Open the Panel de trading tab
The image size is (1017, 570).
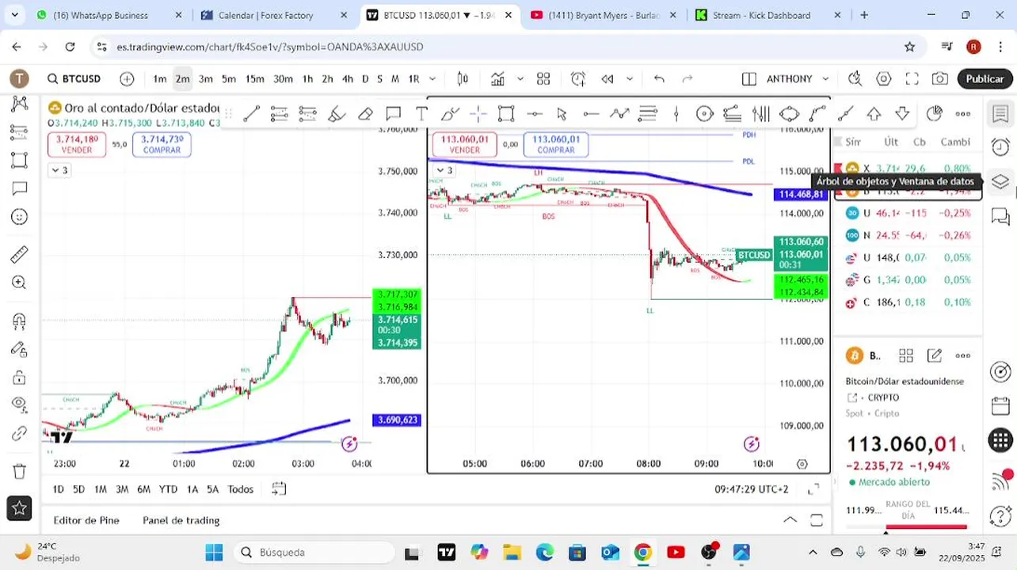(x=181, y=520)
